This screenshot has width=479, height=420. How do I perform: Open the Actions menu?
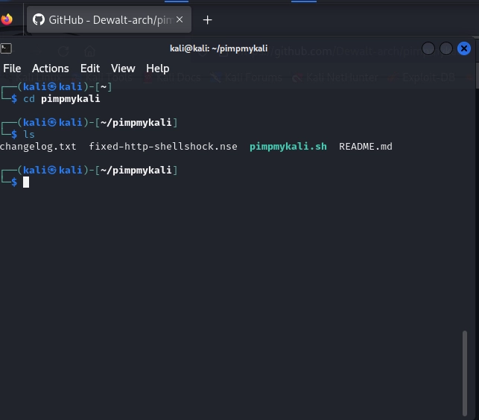pos(50,69)
